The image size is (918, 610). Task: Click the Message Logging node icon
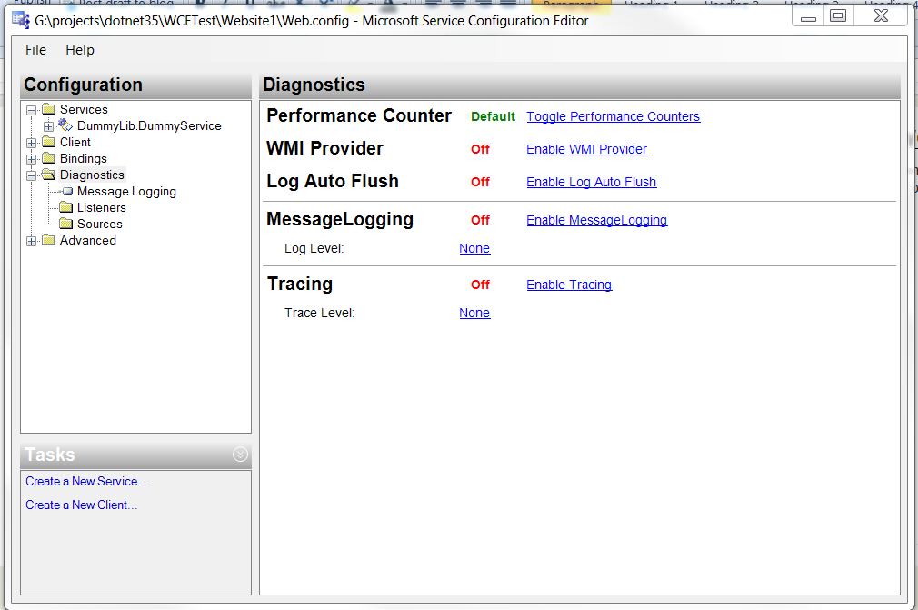pos(67,192)
